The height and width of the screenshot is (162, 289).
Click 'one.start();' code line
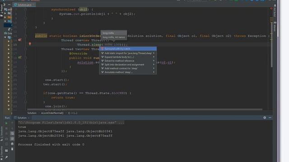57,80
